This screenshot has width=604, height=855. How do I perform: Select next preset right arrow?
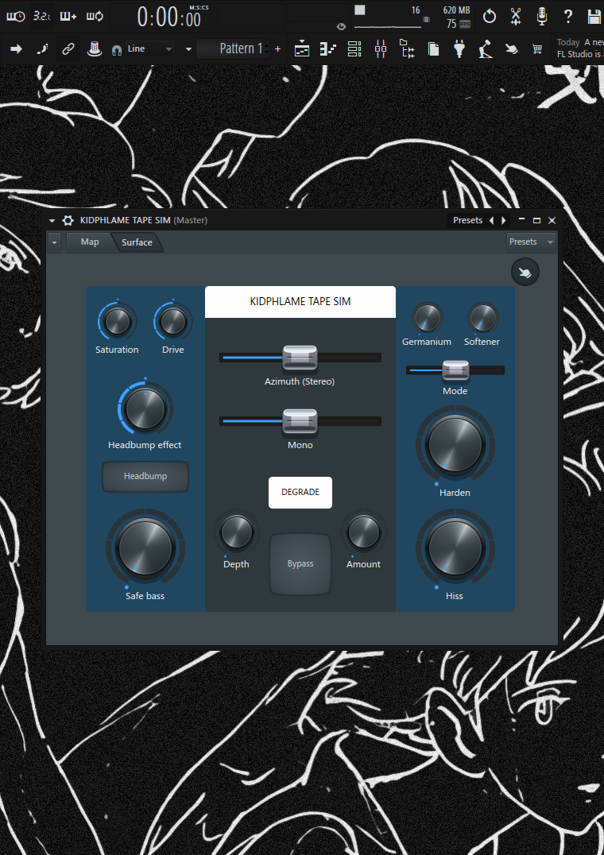tap(504, 220)
